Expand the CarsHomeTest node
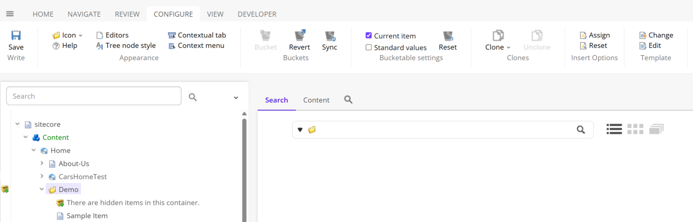This screenshot has width=693, height=222. 42,176
